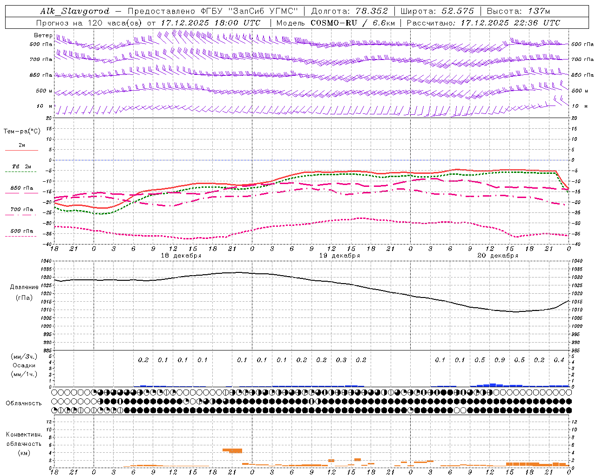
Task: Click the (гПа) unit under Давление
Action: (x=24, y=298)
